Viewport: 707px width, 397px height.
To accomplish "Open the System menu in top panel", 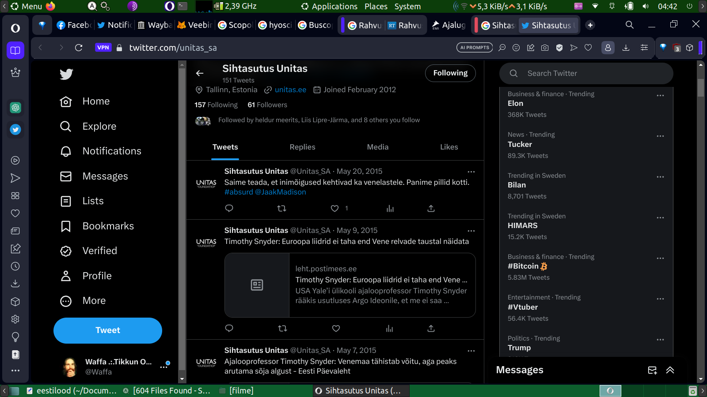I will coord(407,6).
